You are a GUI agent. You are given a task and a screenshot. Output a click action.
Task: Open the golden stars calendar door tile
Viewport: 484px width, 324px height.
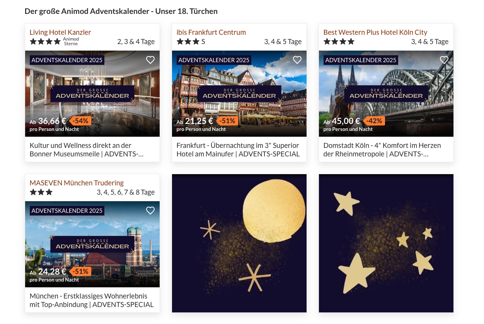point(386,243)
